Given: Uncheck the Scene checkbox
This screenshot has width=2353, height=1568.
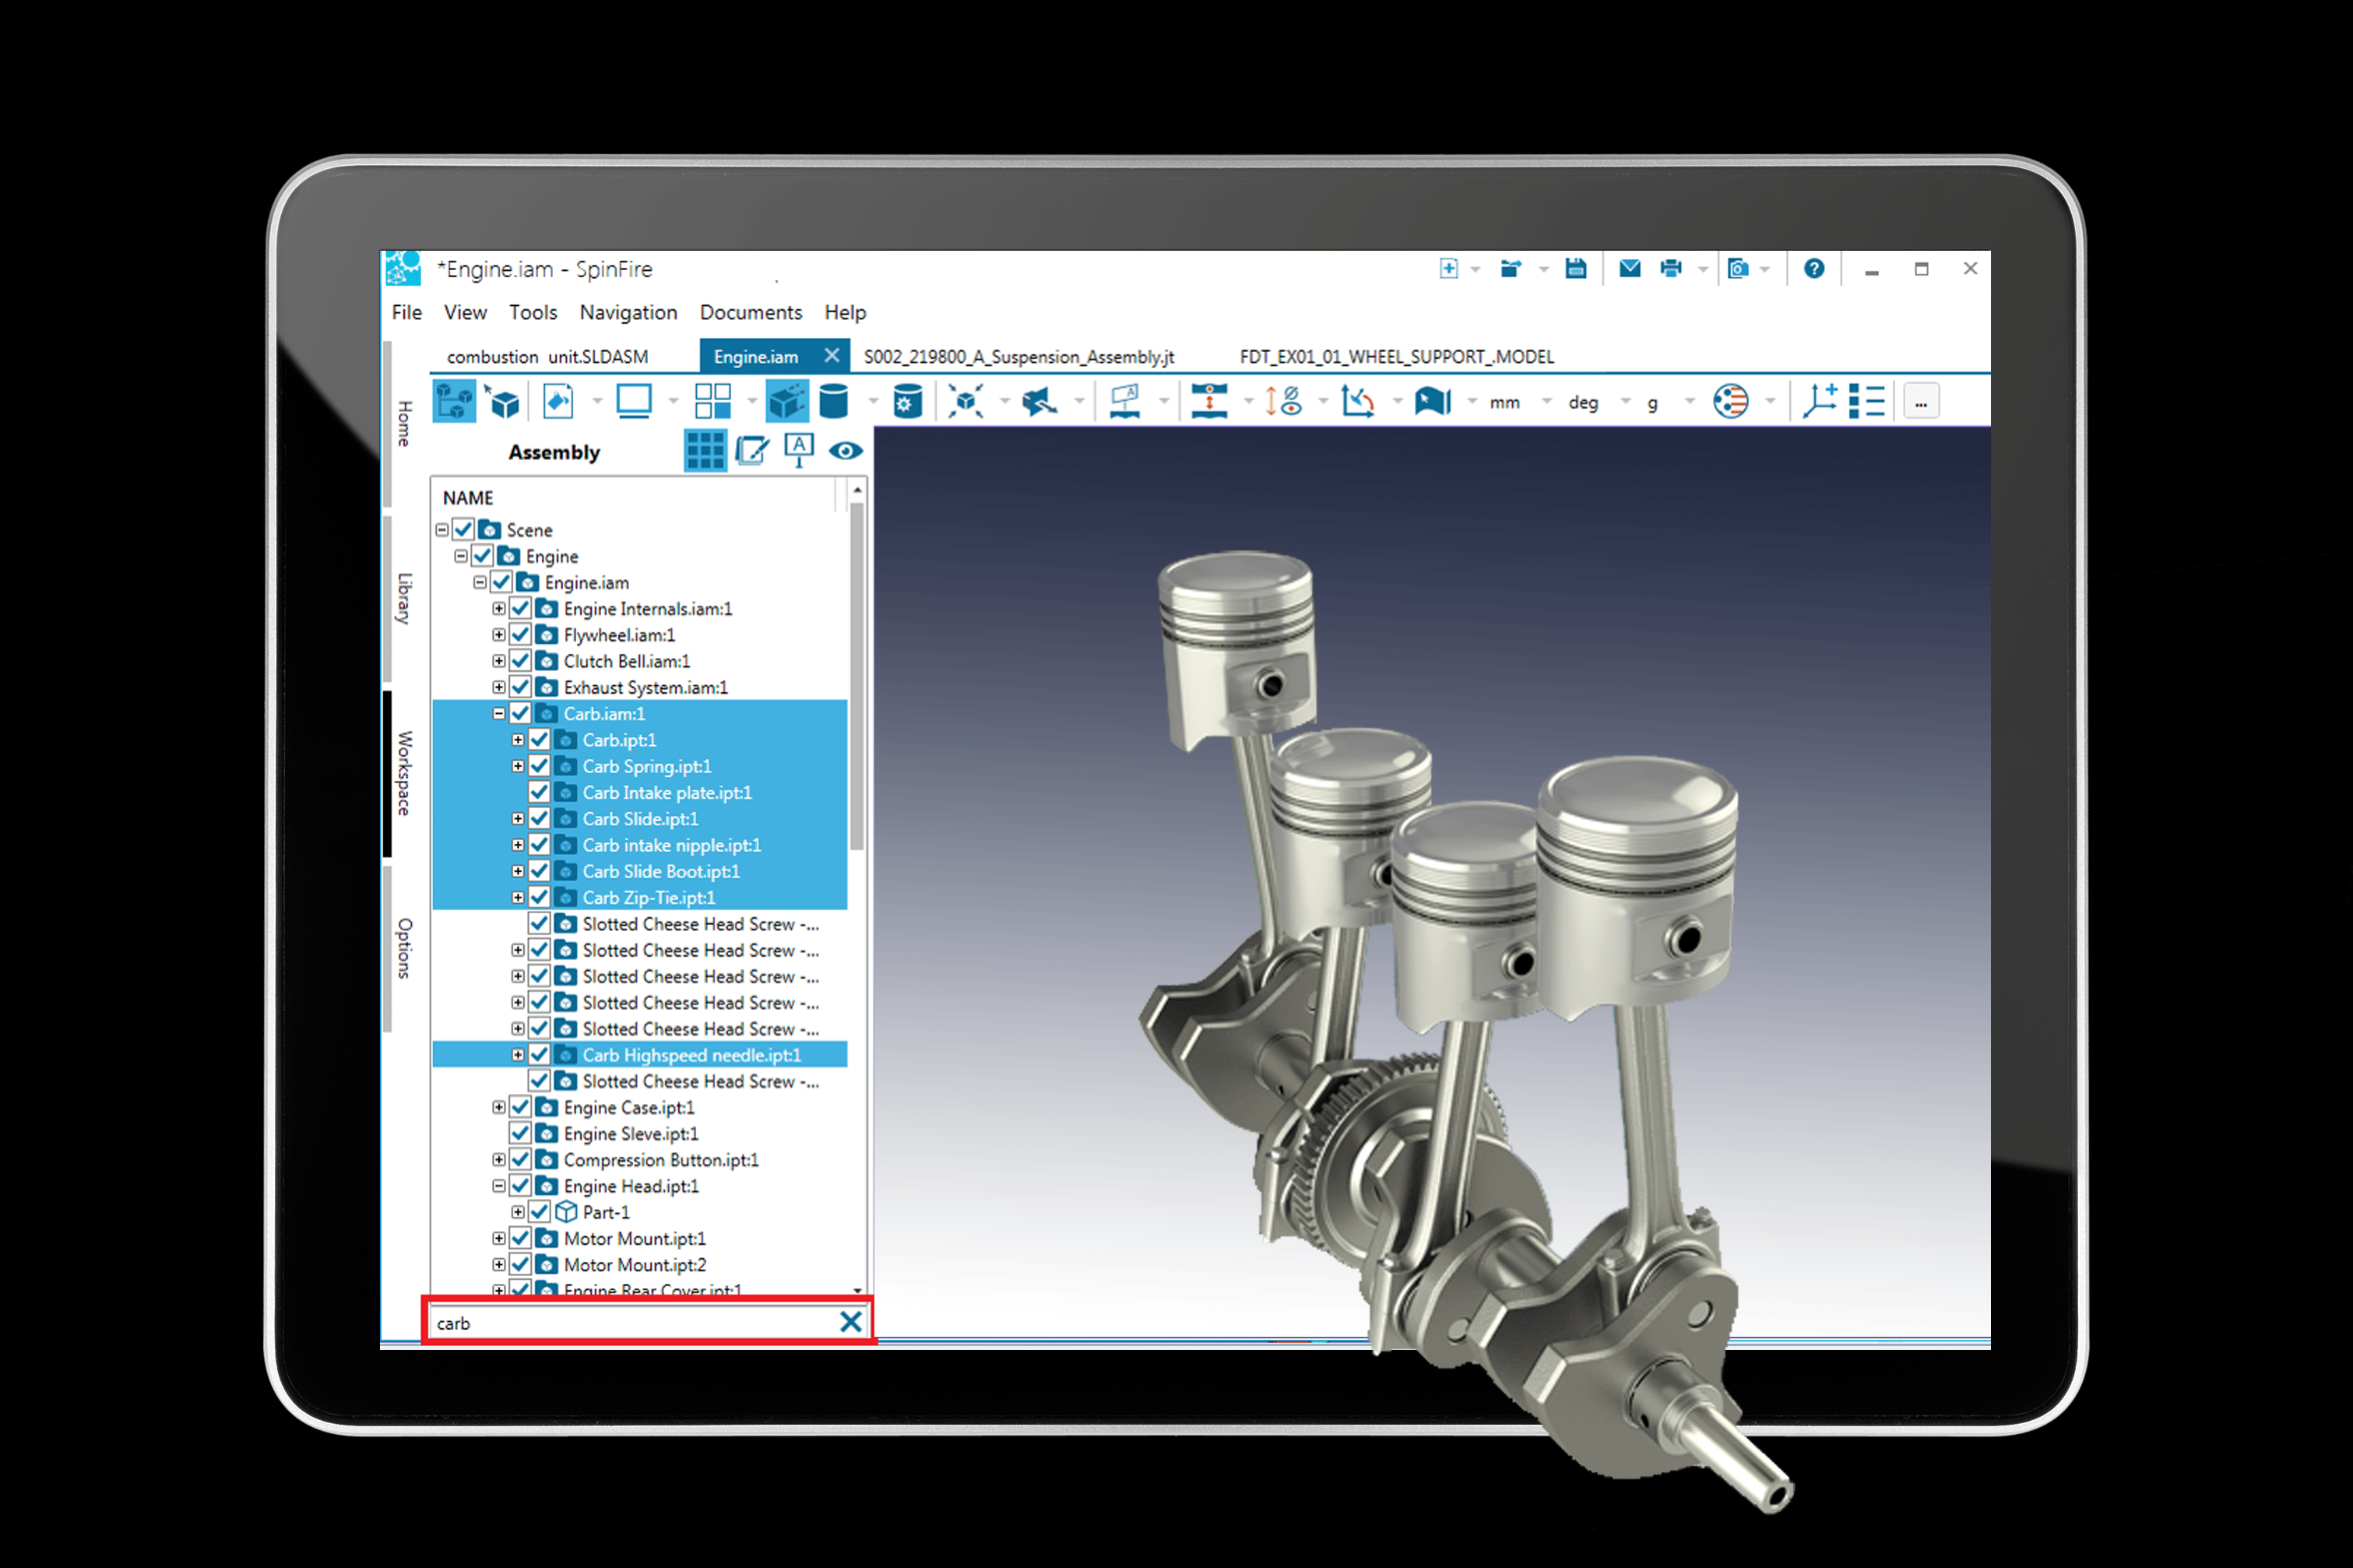Looking at the screenshot, I should (x=463, y=529).
